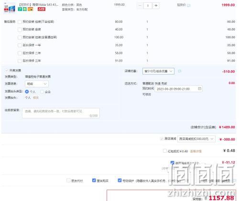Image resolution: width=239 pixels, height=201 pixels.
Task: Check 预约安装 挂装(含普通挂架) service
Action: click(x=20, y=37)
